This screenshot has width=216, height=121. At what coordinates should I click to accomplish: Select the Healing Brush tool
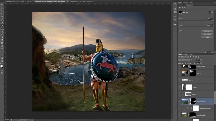pos(2,23)
